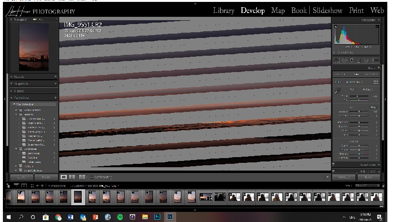This screenshot has width=395, height=222.
Task: Open Spotify from the taskbar
Action: (x=120, y=217)
